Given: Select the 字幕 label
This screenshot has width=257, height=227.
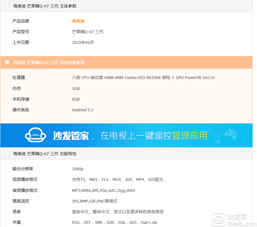Looking at the screenshot, I should point(17,222).
